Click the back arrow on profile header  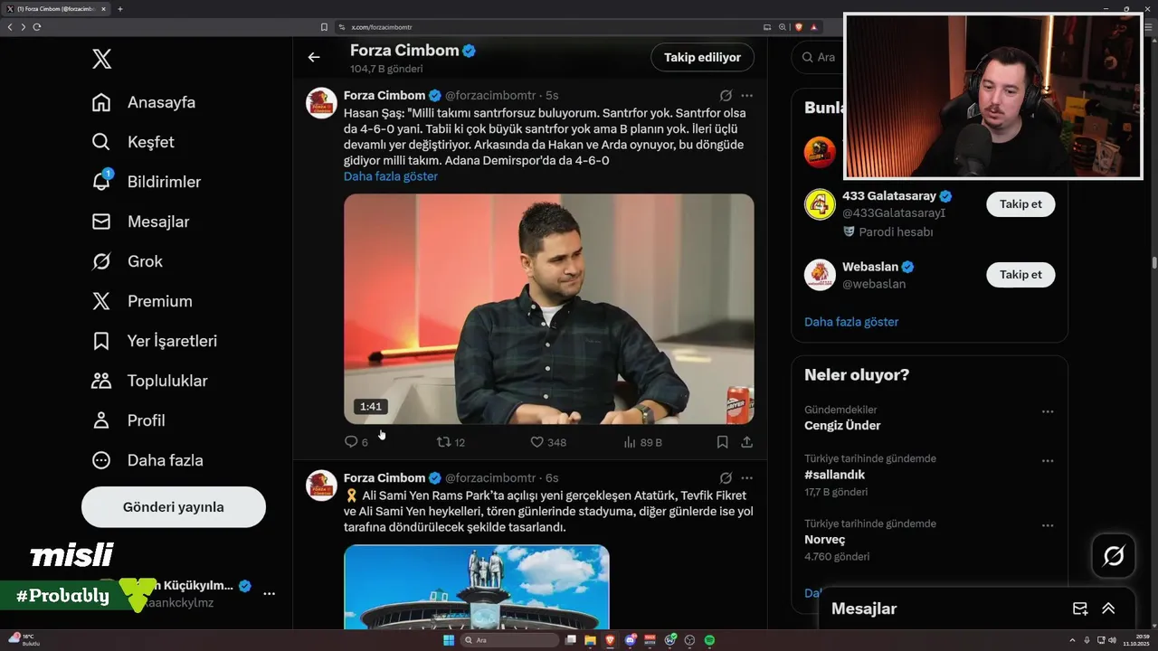(314, 57)
